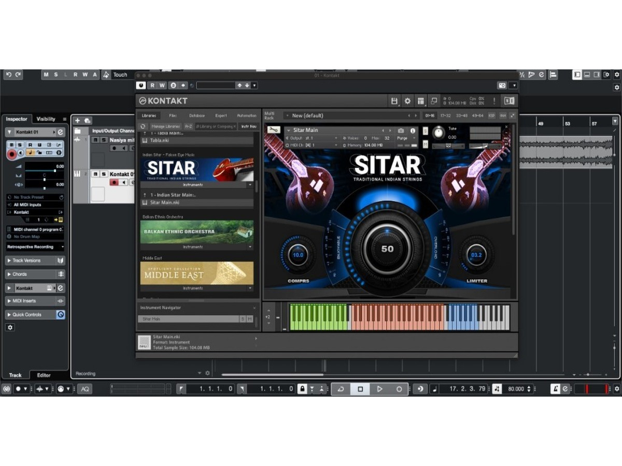Click the transport Play button
Screen dimensions: 622x466
(x=379, y=389)
